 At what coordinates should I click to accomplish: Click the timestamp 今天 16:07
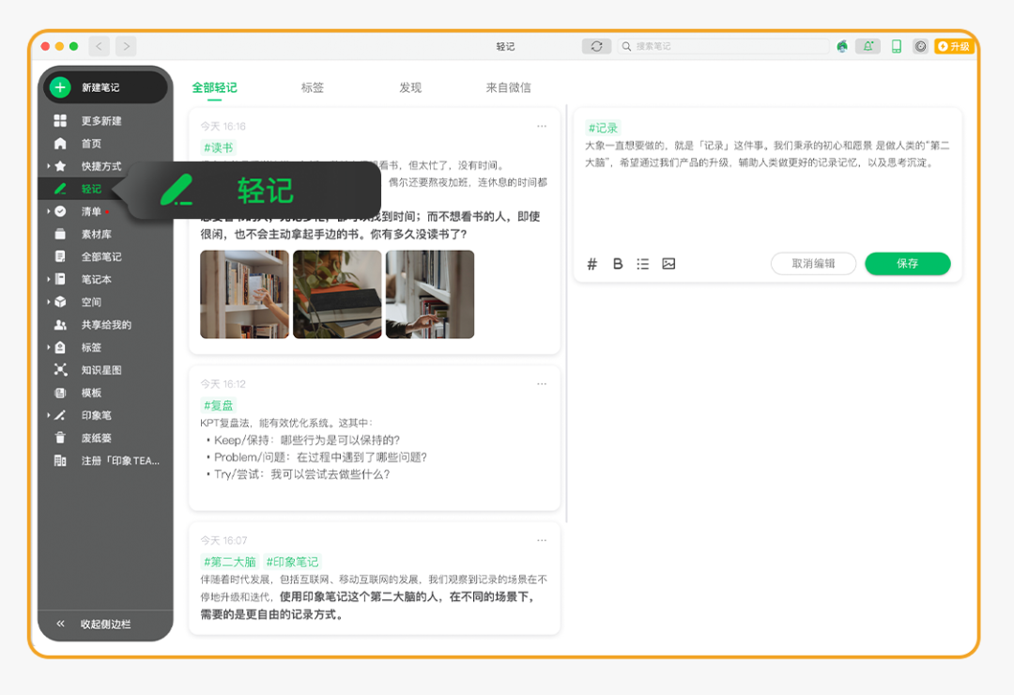click(223, 540)
